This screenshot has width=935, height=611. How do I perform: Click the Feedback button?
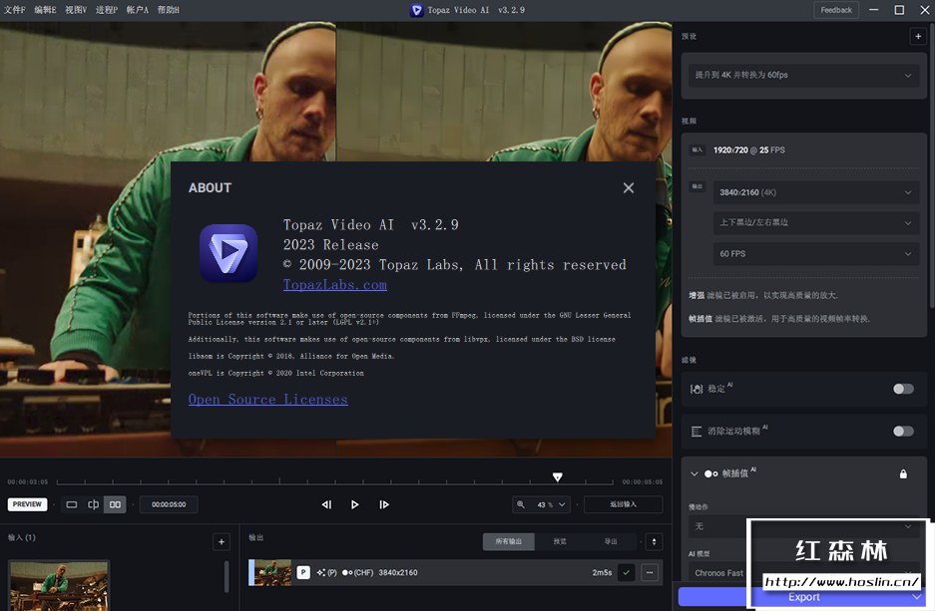[x=836, y=10]
